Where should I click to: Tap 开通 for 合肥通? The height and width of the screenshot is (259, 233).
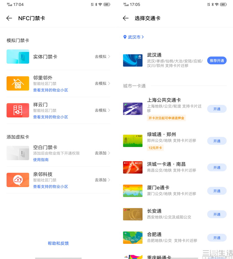tap(217, 238)
